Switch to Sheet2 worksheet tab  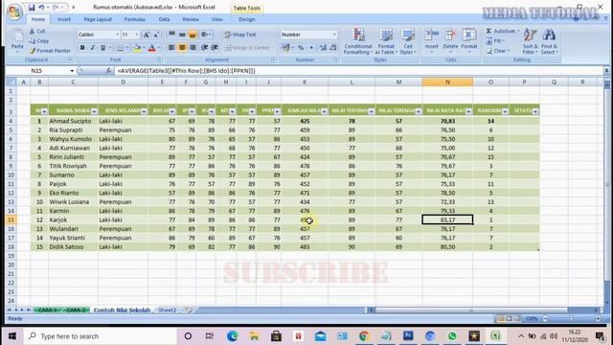(x=168, y=310)
